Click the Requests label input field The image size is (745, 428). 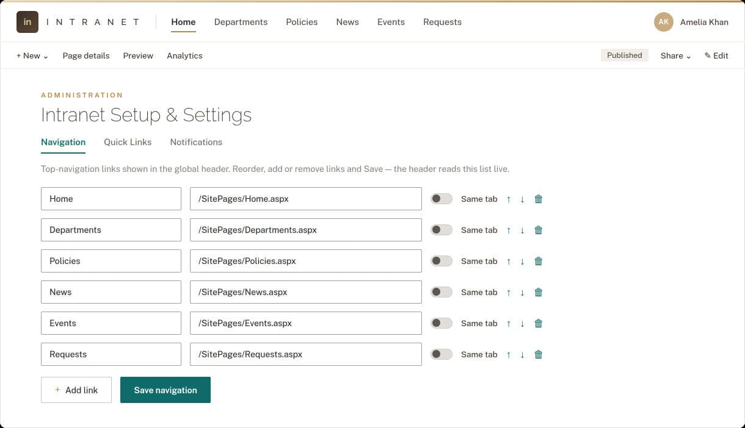(111, 354)
